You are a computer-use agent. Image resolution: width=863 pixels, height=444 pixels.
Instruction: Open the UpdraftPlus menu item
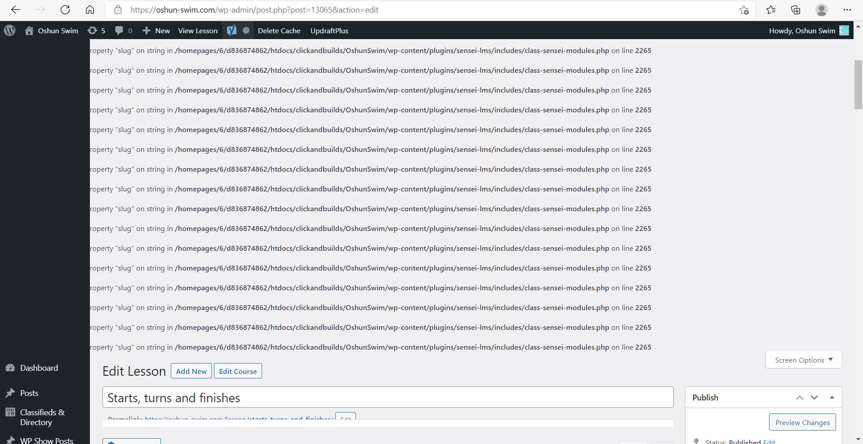click(x=329, y=31)
